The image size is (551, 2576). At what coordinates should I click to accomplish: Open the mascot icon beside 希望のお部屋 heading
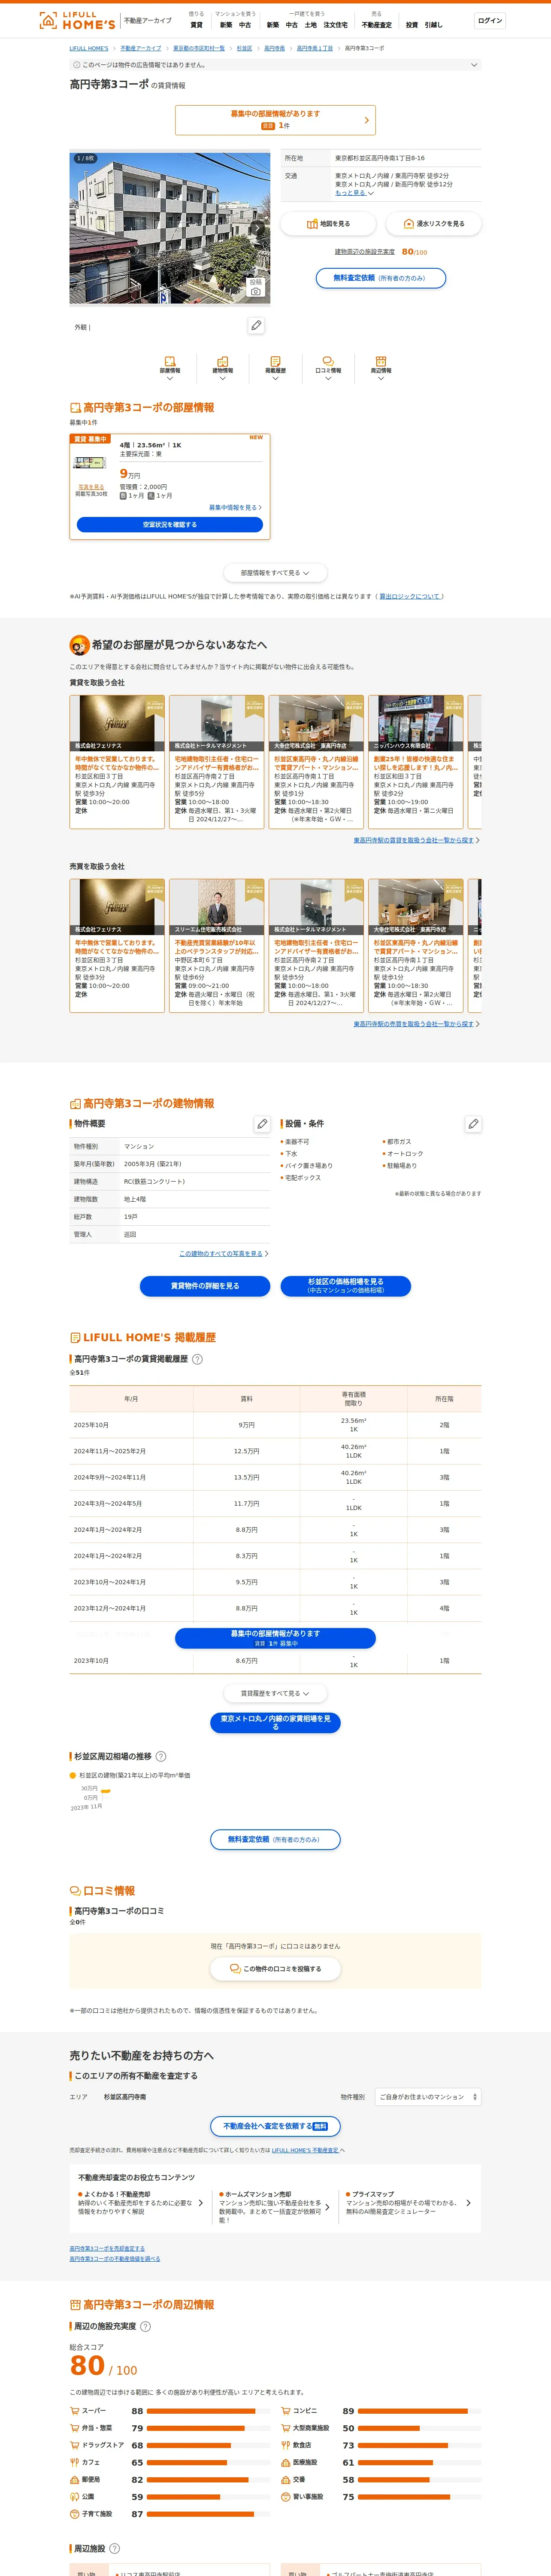(x=79, y=645)
